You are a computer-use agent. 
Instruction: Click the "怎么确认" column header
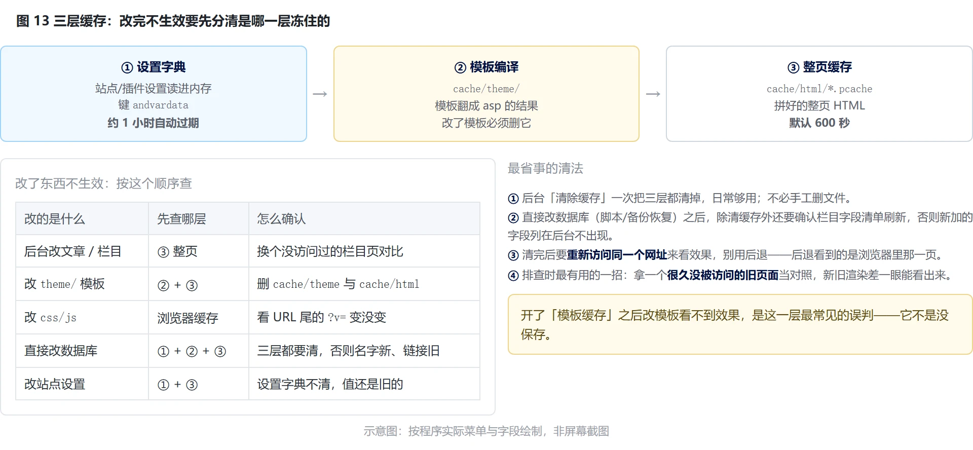[x=364, y=218]
